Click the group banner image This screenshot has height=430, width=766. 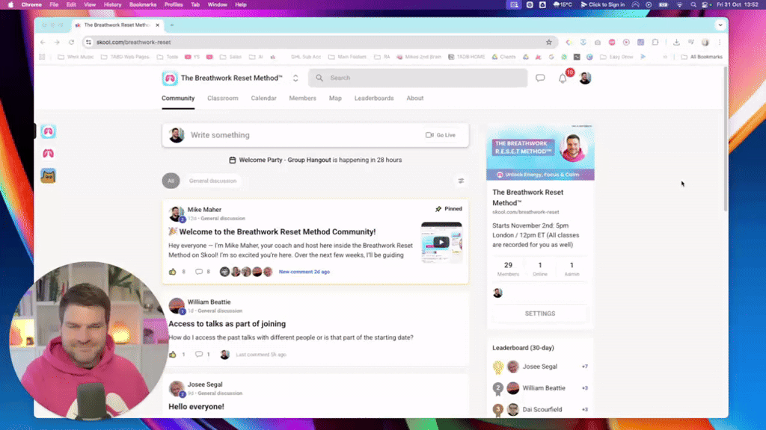tap(540, 153)
